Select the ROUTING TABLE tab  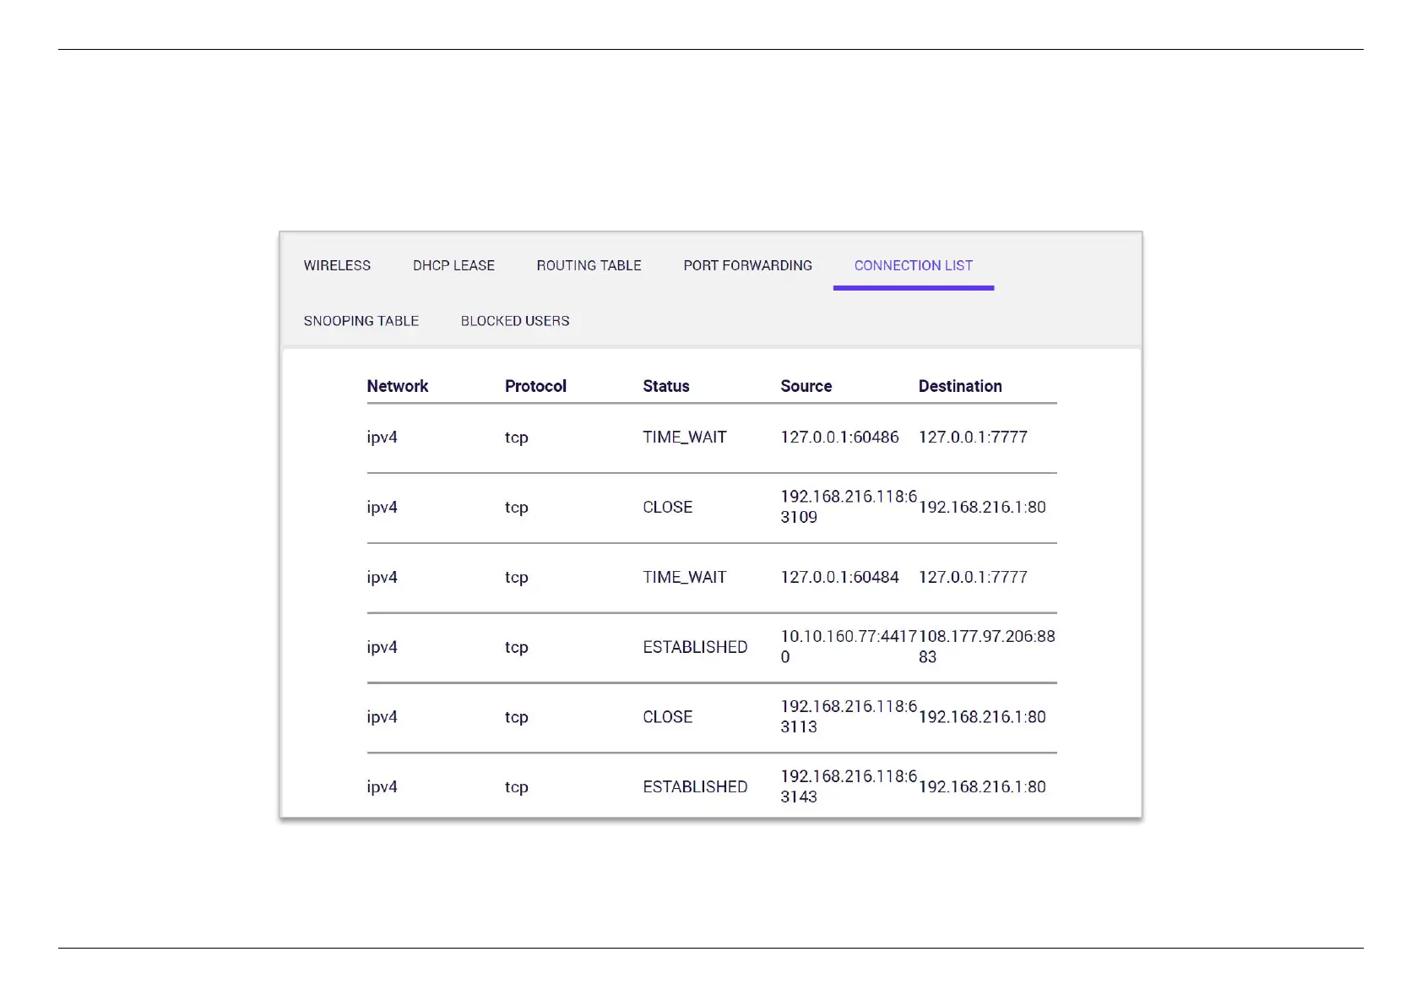589,265
